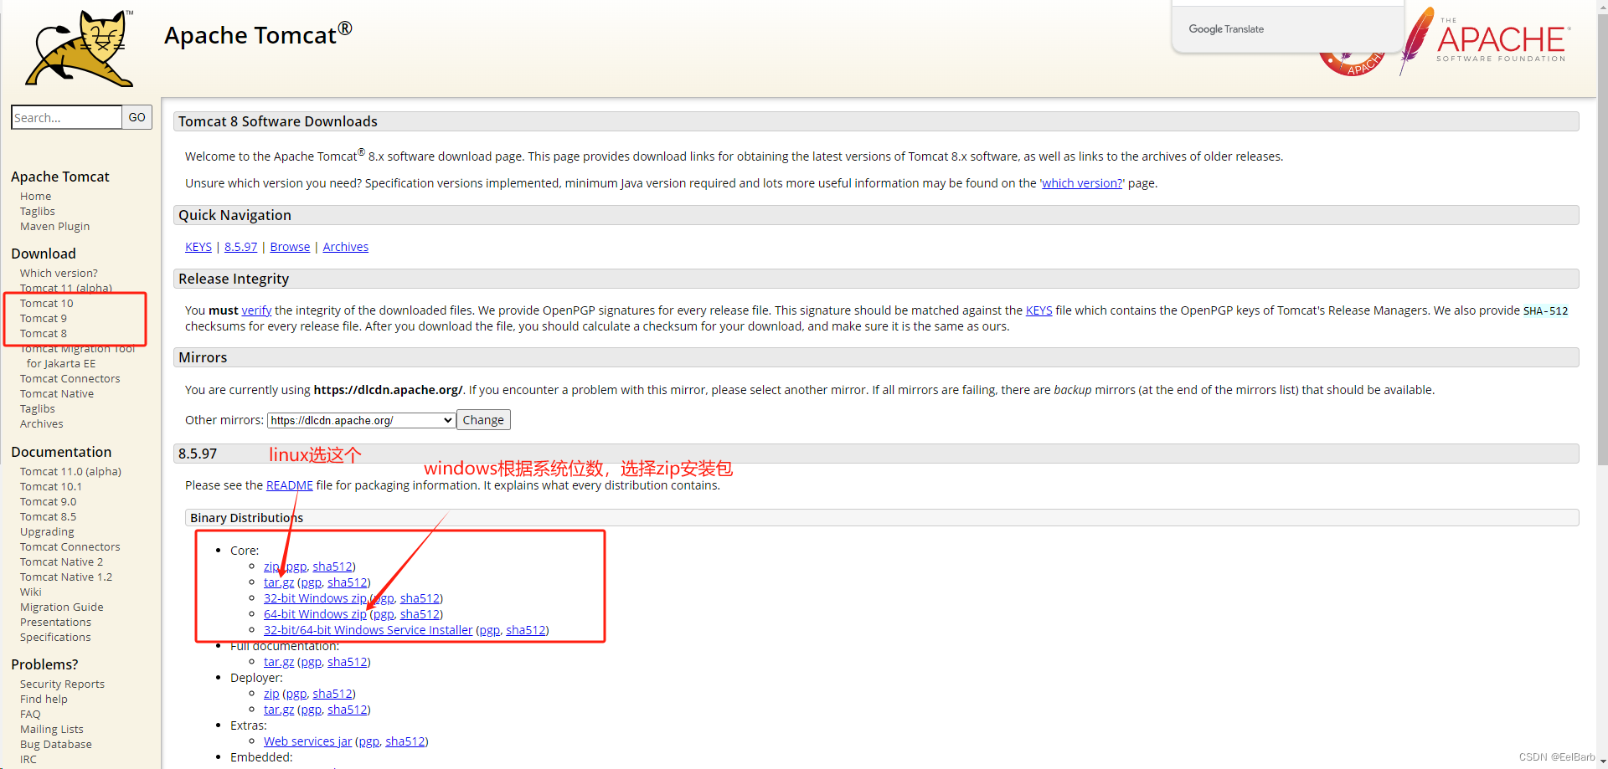Click the Archives quick navigation link
Screen dimensions: 1608x769
click(x=346, y=247)
